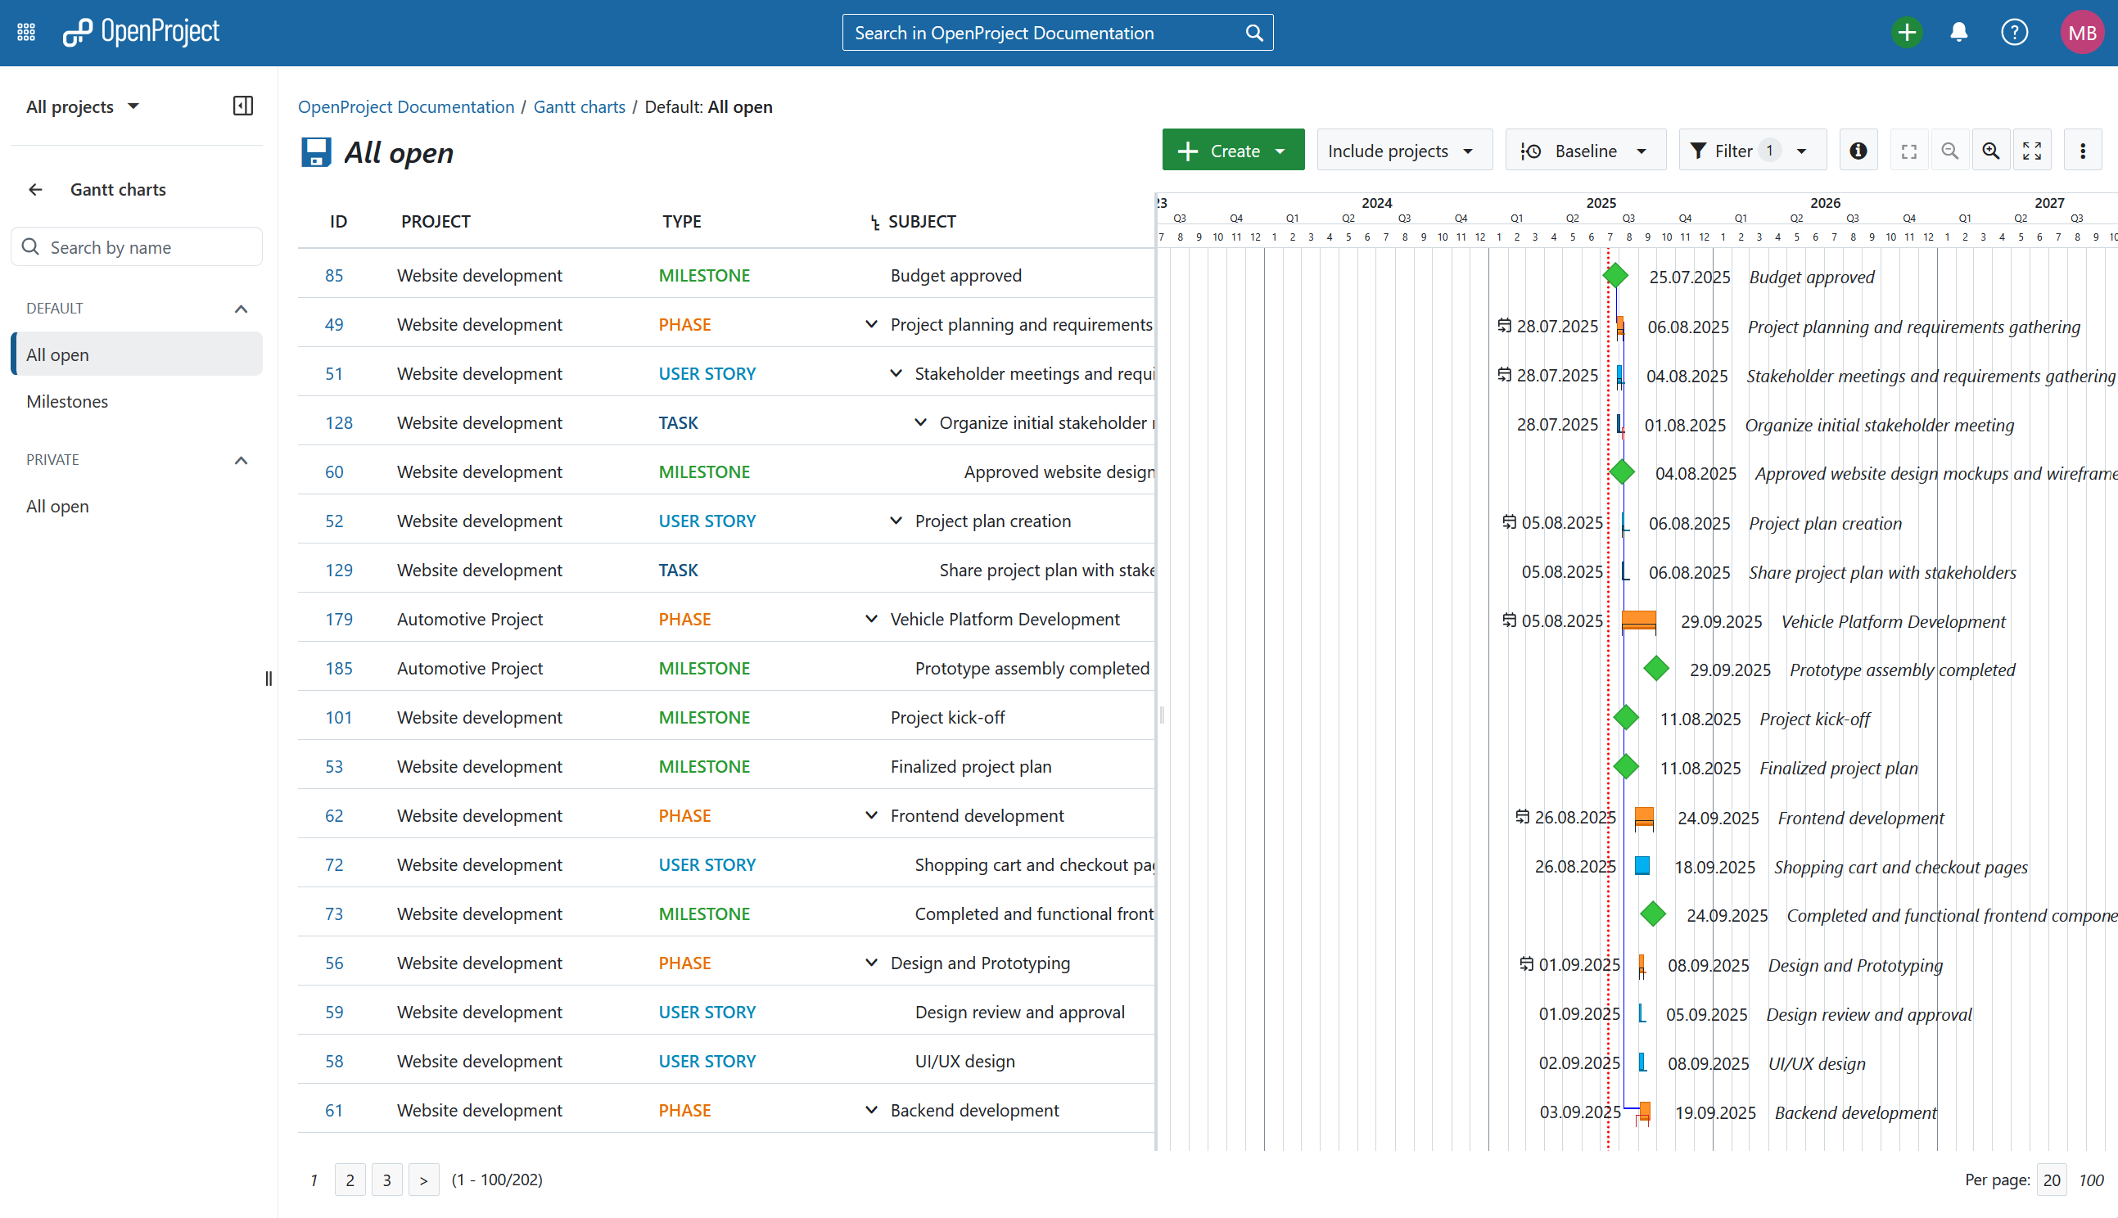This screenshot has height=1218, width=2118.
Task: Click Finalized project plan subject
Action: coord(970,766)
